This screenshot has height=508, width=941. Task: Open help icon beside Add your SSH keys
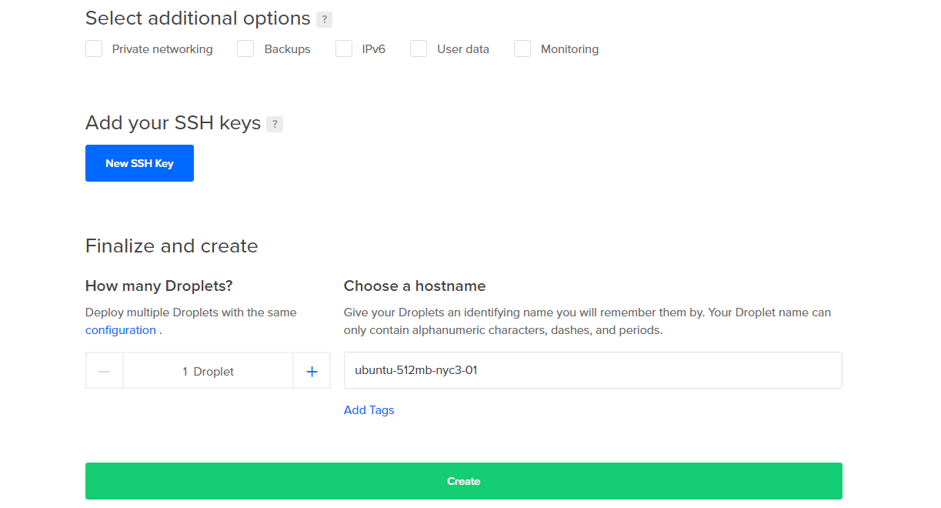pos(275,124)
